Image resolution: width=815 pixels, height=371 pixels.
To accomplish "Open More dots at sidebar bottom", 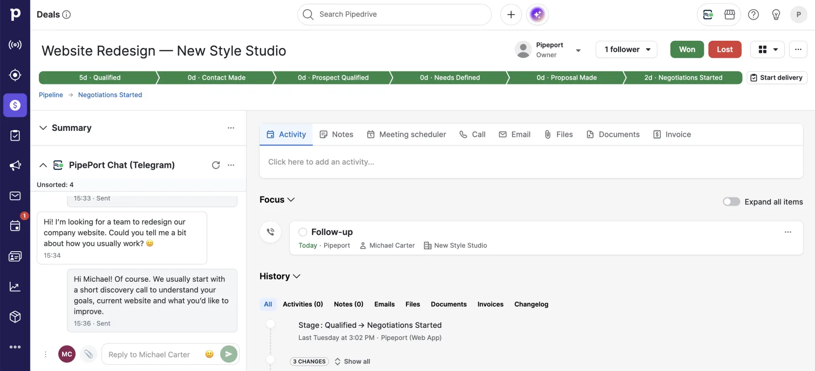I will pos(15,347).
